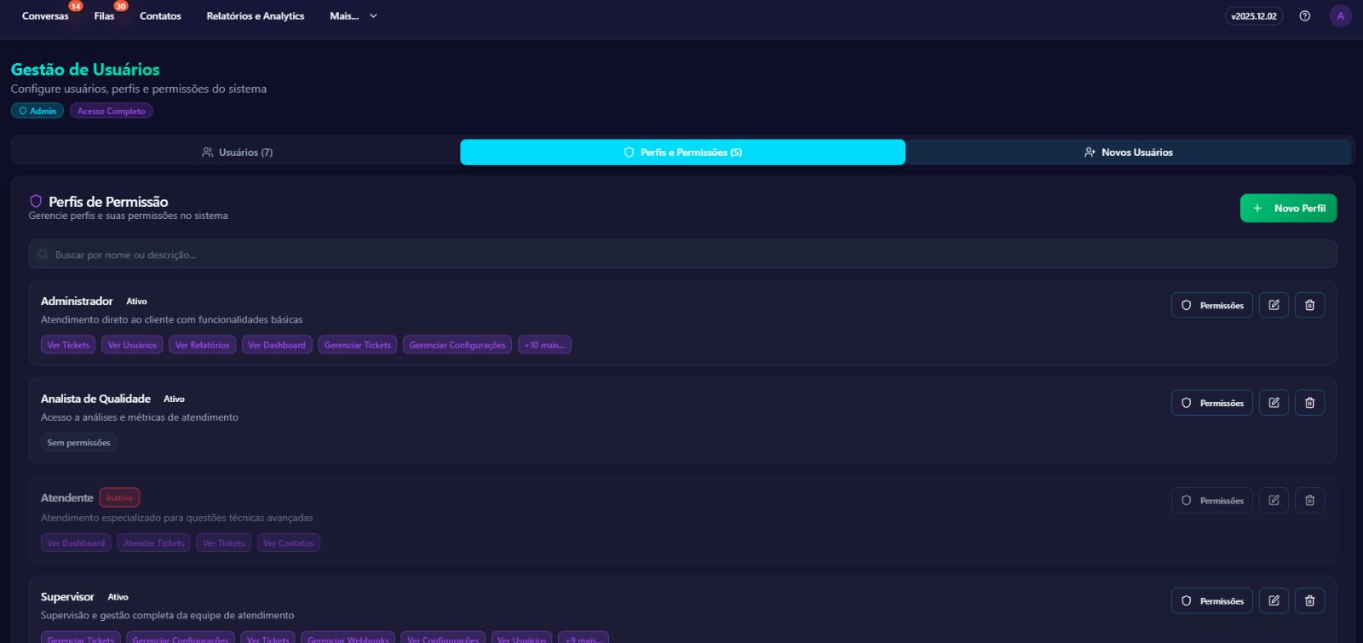Expand the +10 mais permissions for Administrador
This screenshot has height=643, width=1363.
pyautogui.click(x=544, y=345)
